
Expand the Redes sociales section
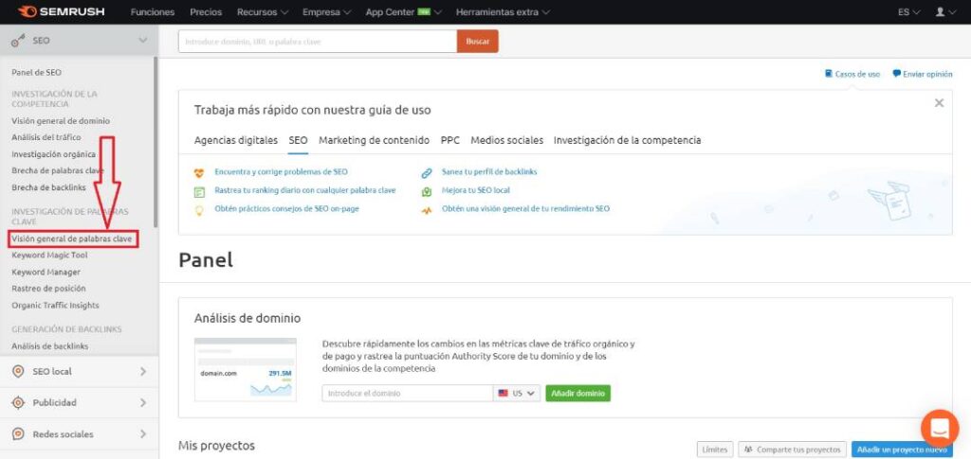click(x=143, y=434)
